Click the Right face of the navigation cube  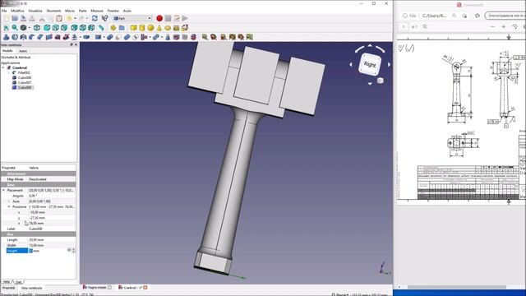pyautogui.click(x=370, y=64)
